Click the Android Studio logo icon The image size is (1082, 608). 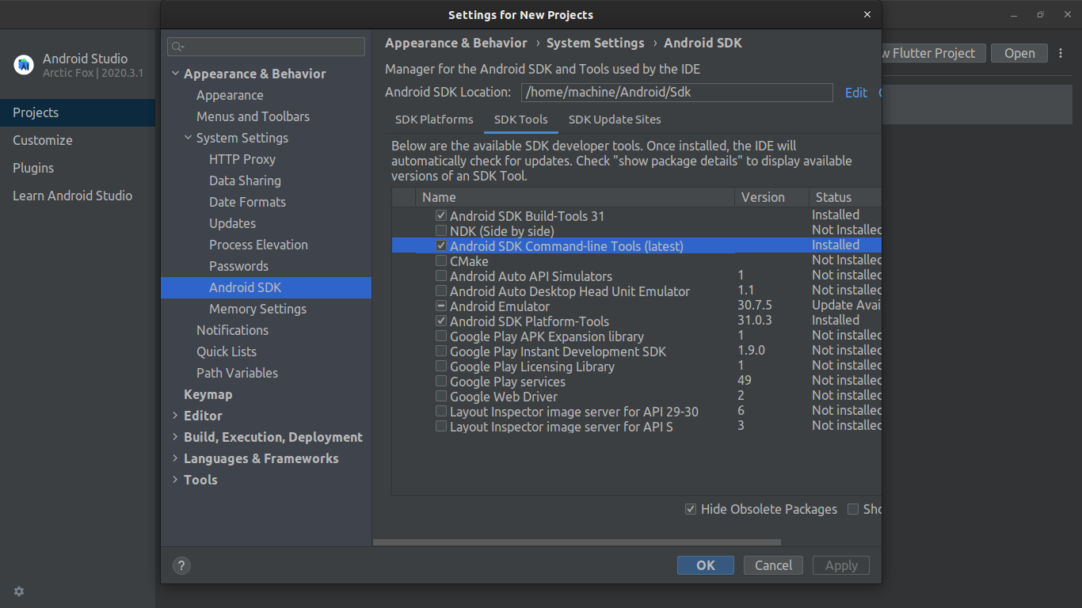click(x=24, y=65)
